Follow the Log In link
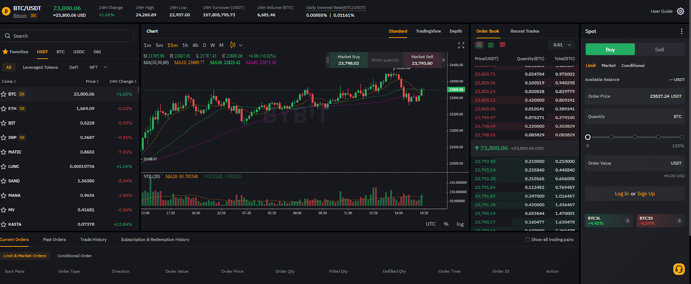 622,194
